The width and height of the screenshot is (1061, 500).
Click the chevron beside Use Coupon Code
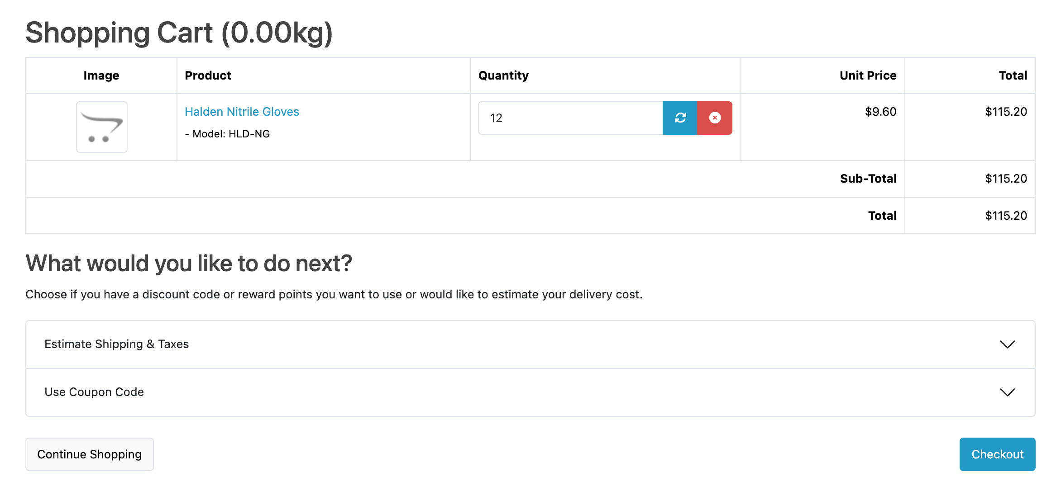coord(1007,392)
